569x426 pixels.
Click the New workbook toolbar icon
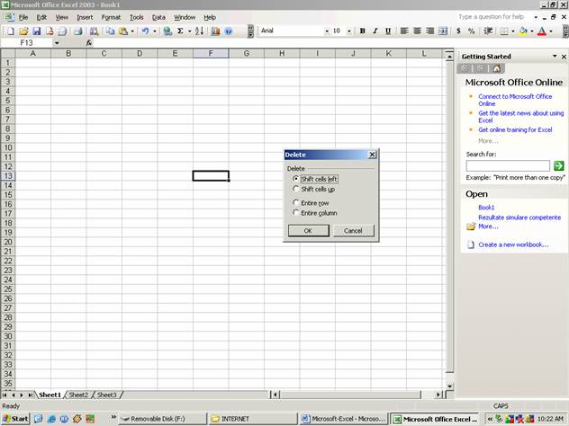[11, 31]
